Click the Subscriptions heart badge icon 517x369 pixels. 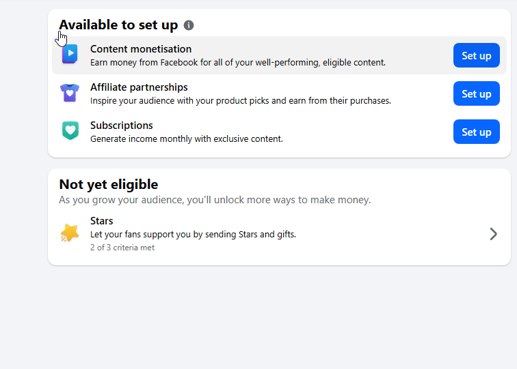pyautogui.click(x=70, y=130)
